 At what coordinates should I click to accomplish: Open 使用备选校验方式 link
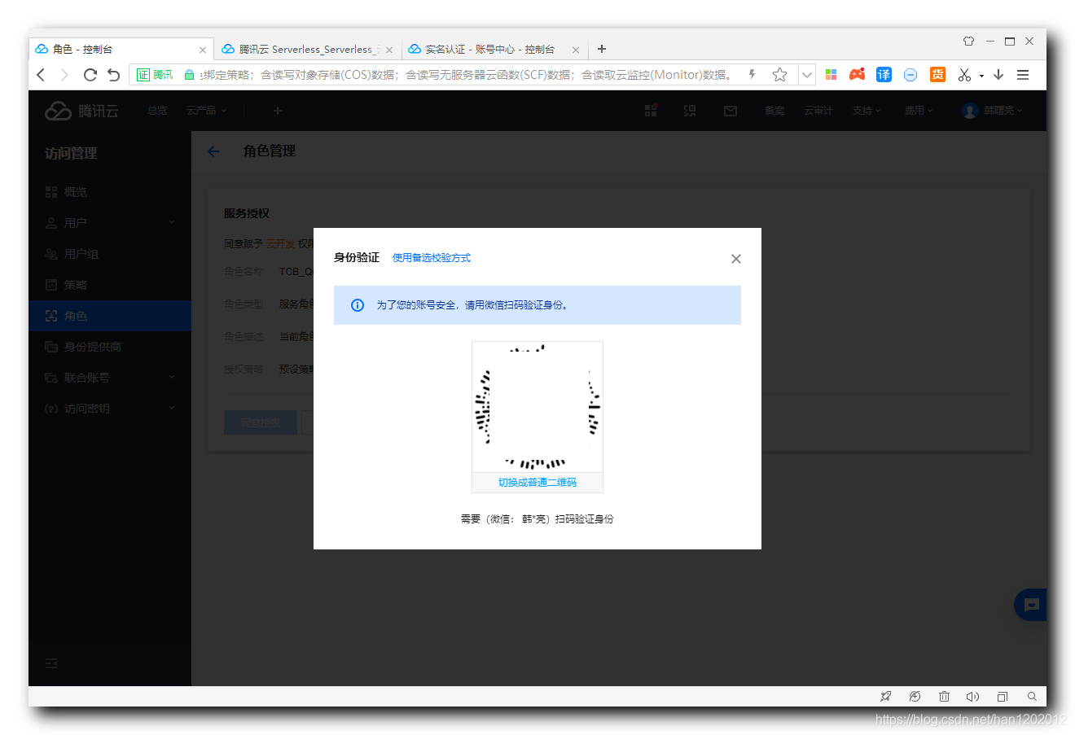click(x=432, y=258)
